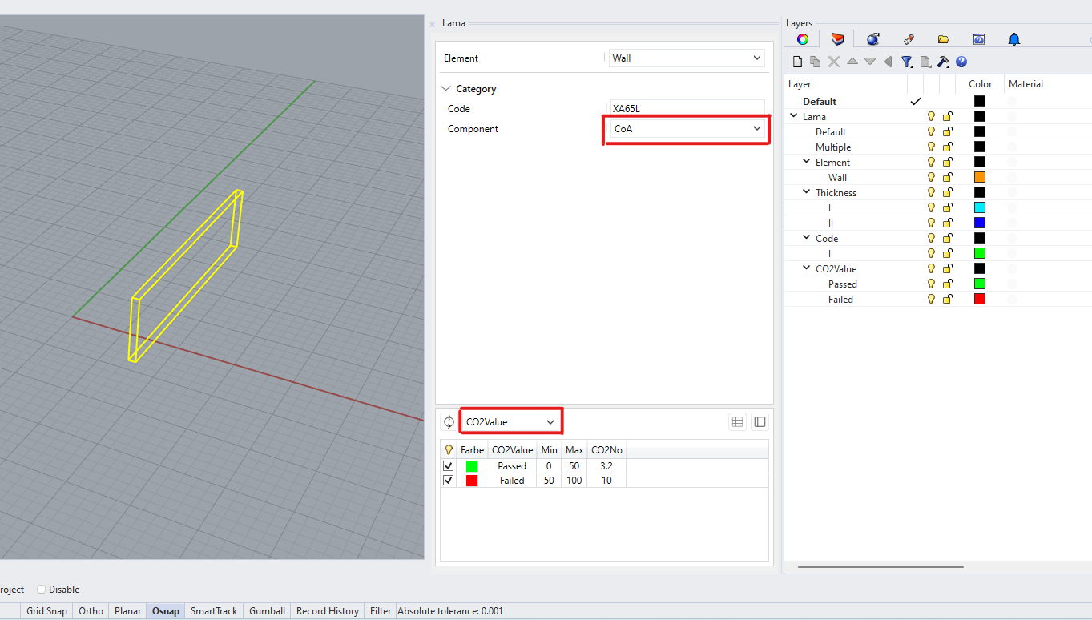1092x620 pixels.
Task: Open color swatch of Failed layer
Action: (979, 299)
